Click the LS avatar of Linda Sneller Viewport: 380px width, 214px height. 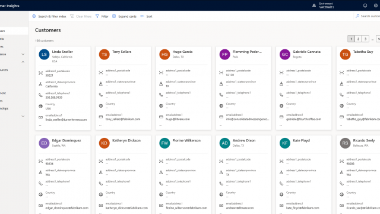(x=44, y=54)
